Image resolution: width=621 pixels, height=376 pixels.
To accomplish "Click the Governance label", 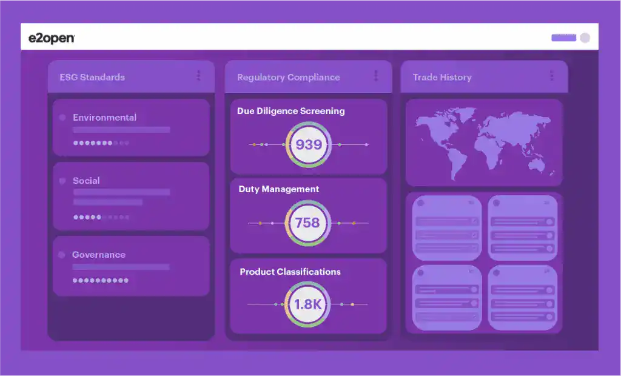I will 99,255.
